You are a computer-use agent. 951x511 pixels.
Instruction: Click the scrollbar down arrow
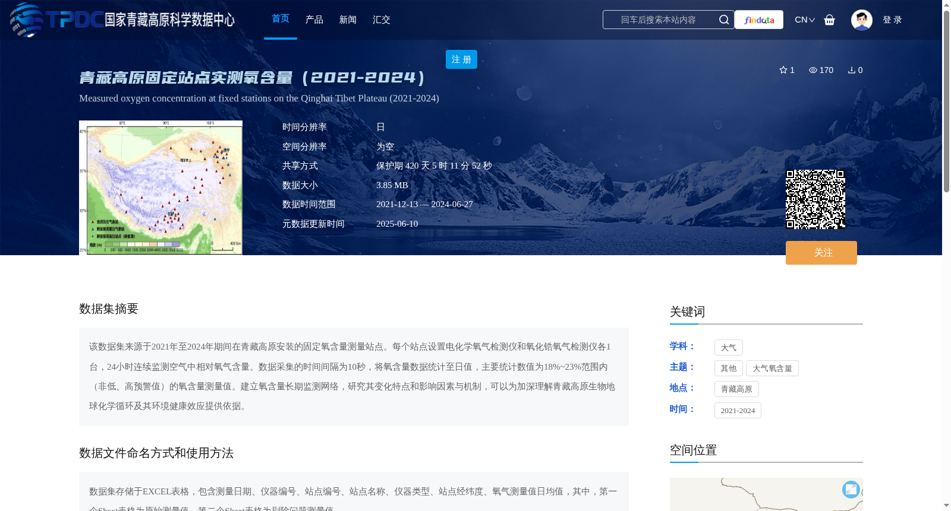point(946,506)
